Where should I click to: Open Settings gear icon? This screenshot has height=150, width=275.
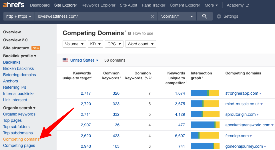coord(219,17)
